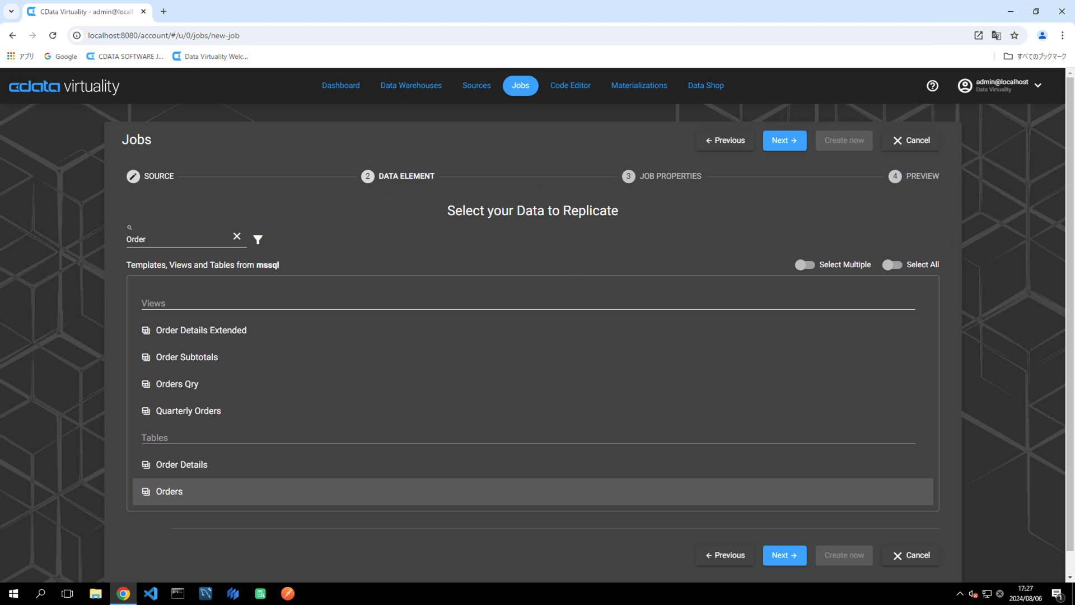The width and height of the screenshot is (1075, 605).
Task: Go to the Code Editor tab
Action: click(x=570, y=86)
